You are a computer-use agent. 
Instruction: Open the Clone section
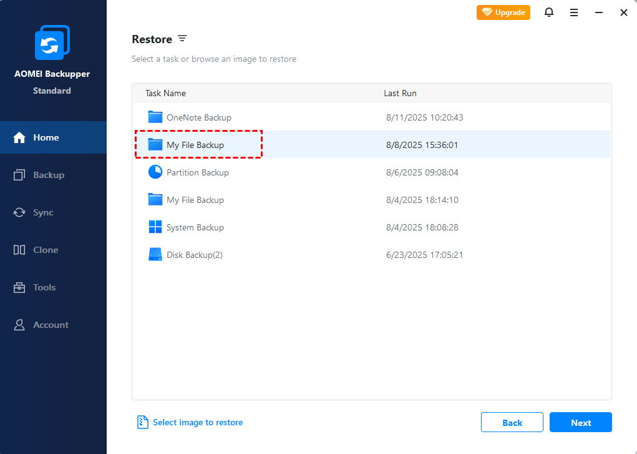(46, 250)
